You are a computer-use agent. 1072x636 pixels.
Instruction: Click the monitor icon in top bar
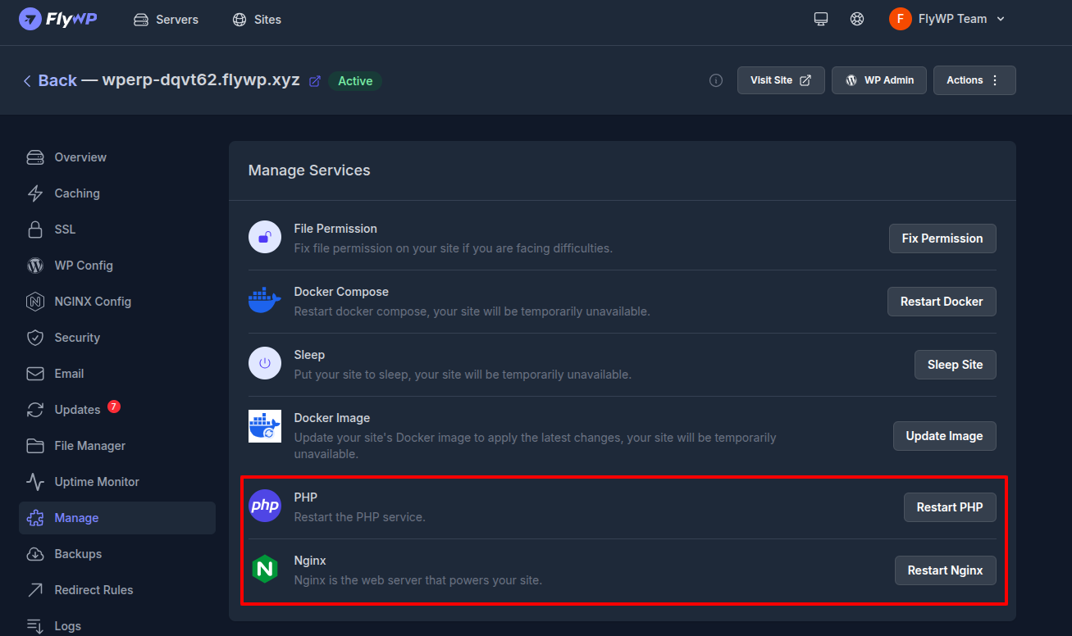pos(821,19)
